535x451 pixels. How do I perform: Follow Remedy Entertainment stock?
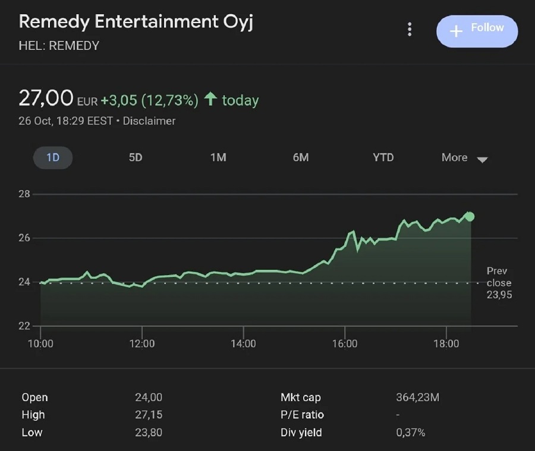pyautogui.click(x=477, y=31)
